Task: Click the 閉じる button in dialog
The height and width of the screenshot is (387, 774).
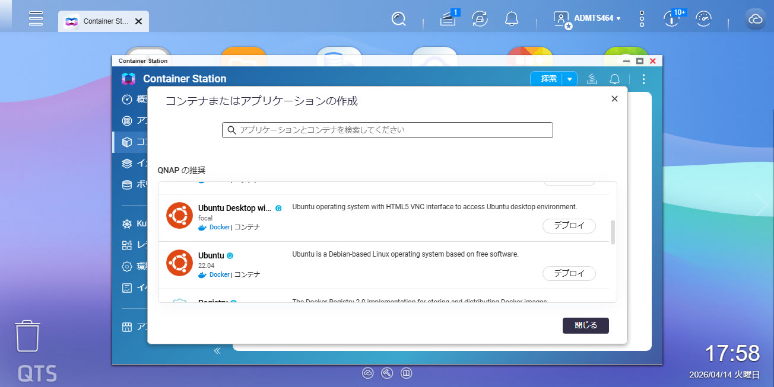Action: [585, 325]
